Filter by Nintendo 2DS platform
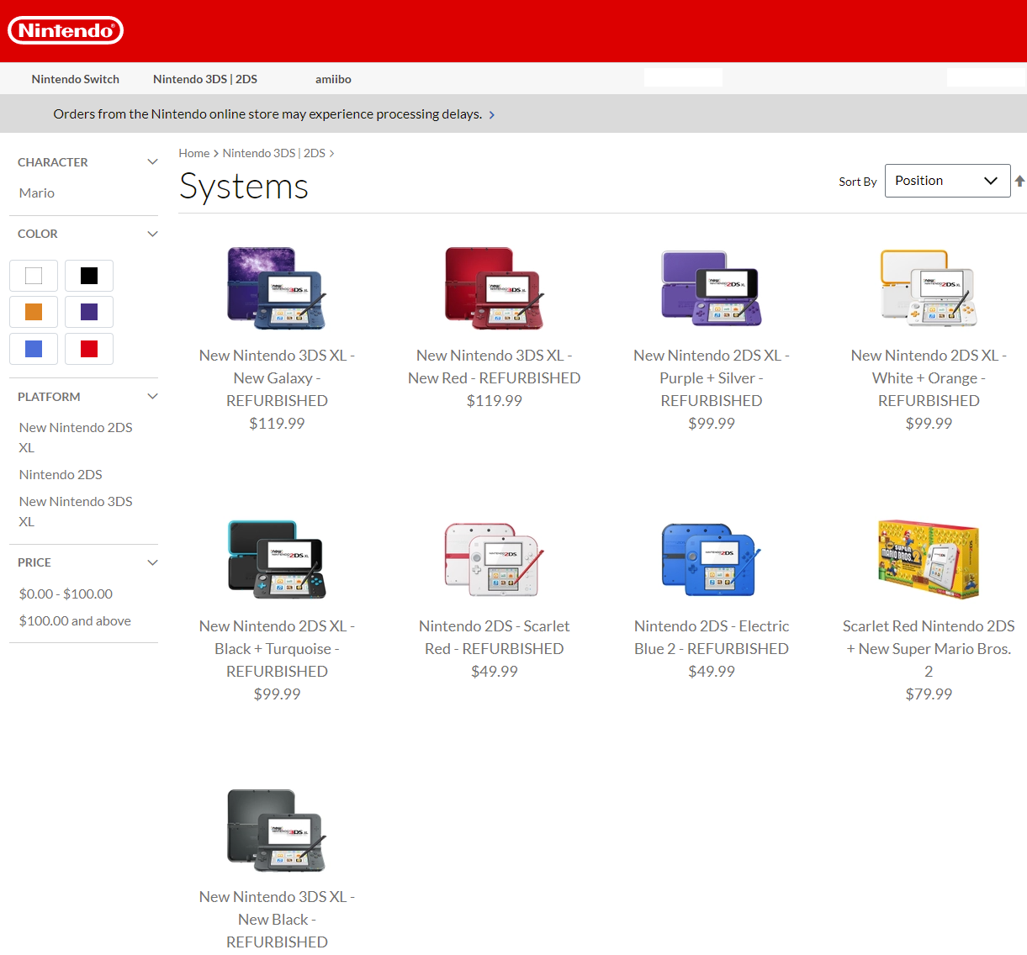1027x955 pixels. tap(61, 475)
